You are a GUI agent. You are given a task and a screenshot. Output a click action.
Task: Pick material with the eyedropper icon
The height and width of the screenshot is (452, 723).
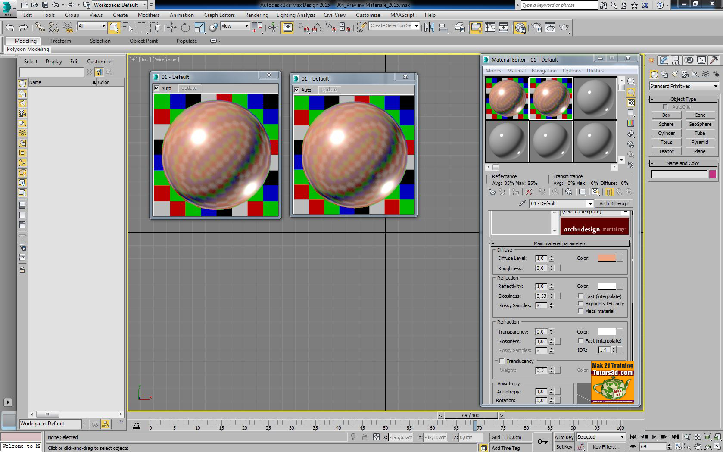coord(522,203)
